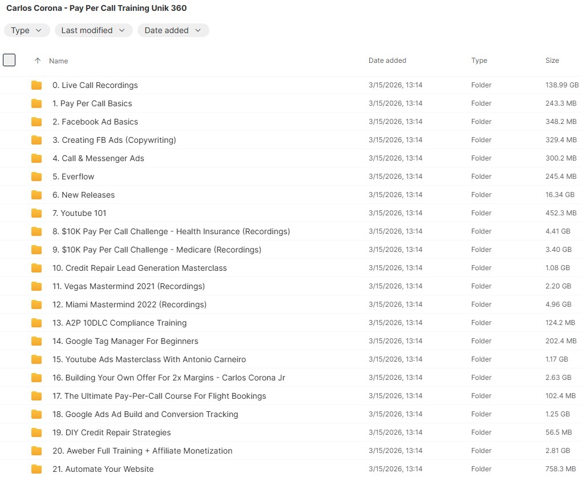This screenshot has width=582, height=477.
Task: Click the Date added column header
Action: click(387, 61)
